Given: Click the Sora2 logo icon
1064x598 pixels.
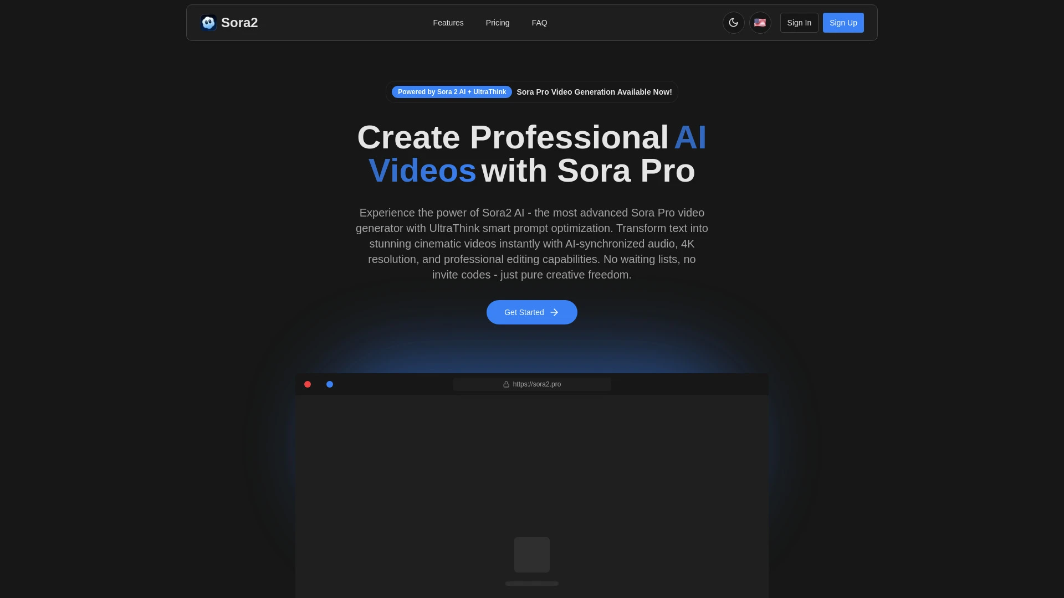Looking at the screenshot, I should 208,23.
